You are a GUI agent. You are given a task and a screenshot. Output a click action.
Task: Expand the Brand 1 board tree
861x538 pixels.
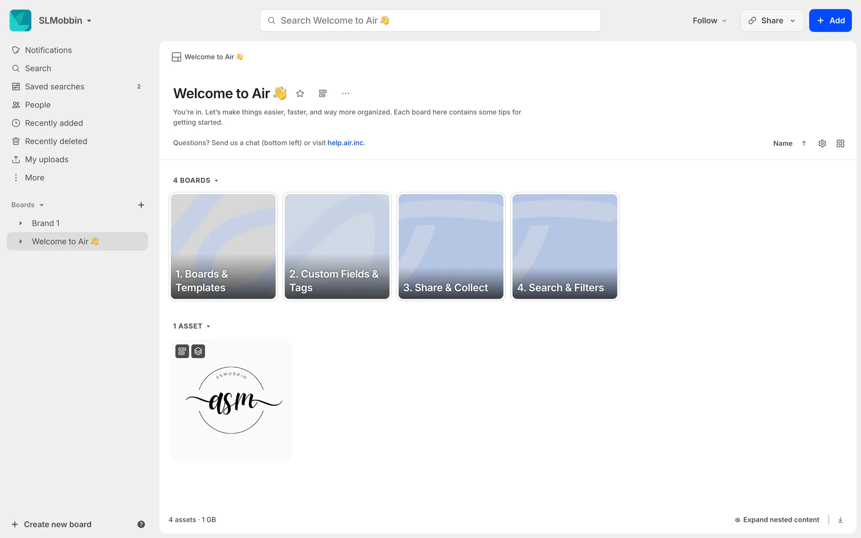pos(21,223)
